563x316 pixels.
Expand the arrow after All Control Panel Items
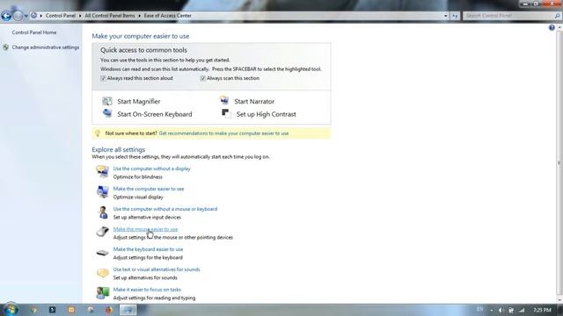tap(140, 16)
